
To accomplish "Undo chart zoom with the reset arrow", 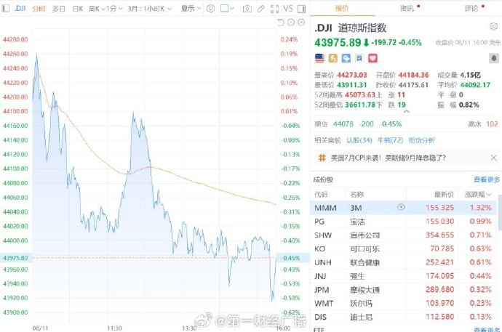I will (x=281, y=22).
